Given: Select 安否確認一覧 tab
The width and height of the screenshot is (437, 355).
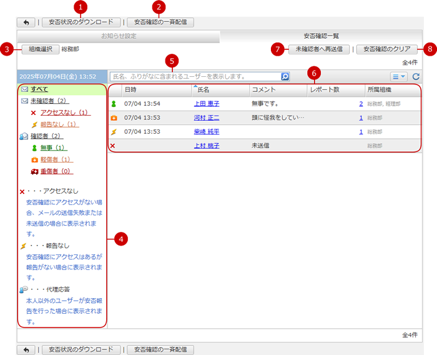Looking at the screenshot, I should [321, 36].
